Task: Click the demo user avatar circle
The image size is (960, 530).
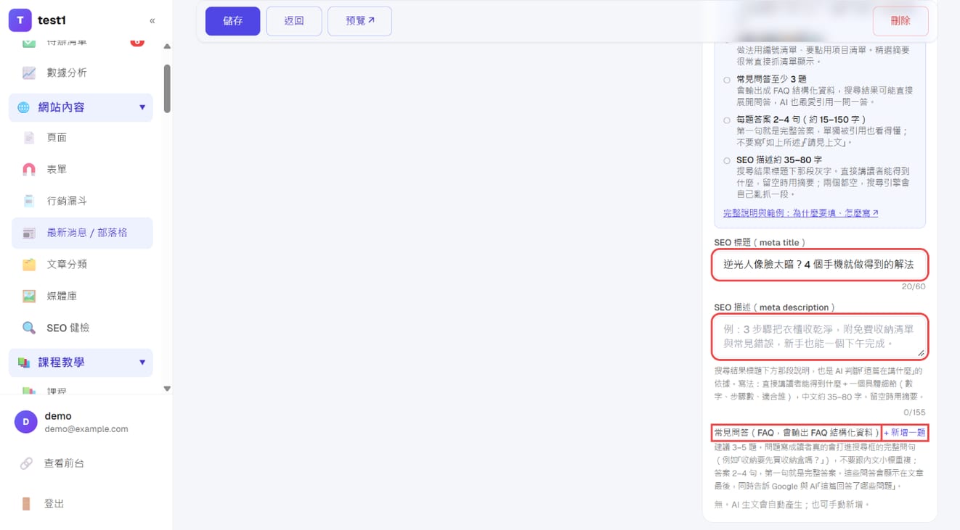Action: pyautogui.click(x=26, y=422)
